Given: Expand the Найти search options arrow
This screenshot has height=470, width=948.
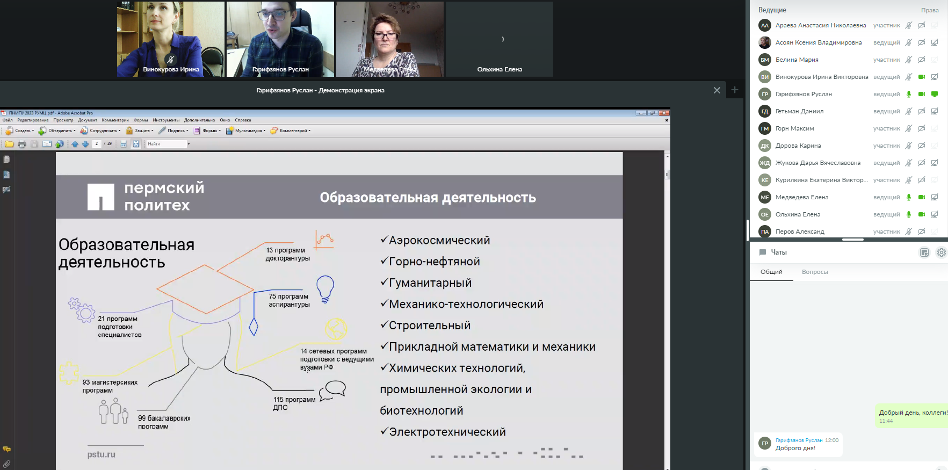Looking at the screenshot, I should 189,144.
